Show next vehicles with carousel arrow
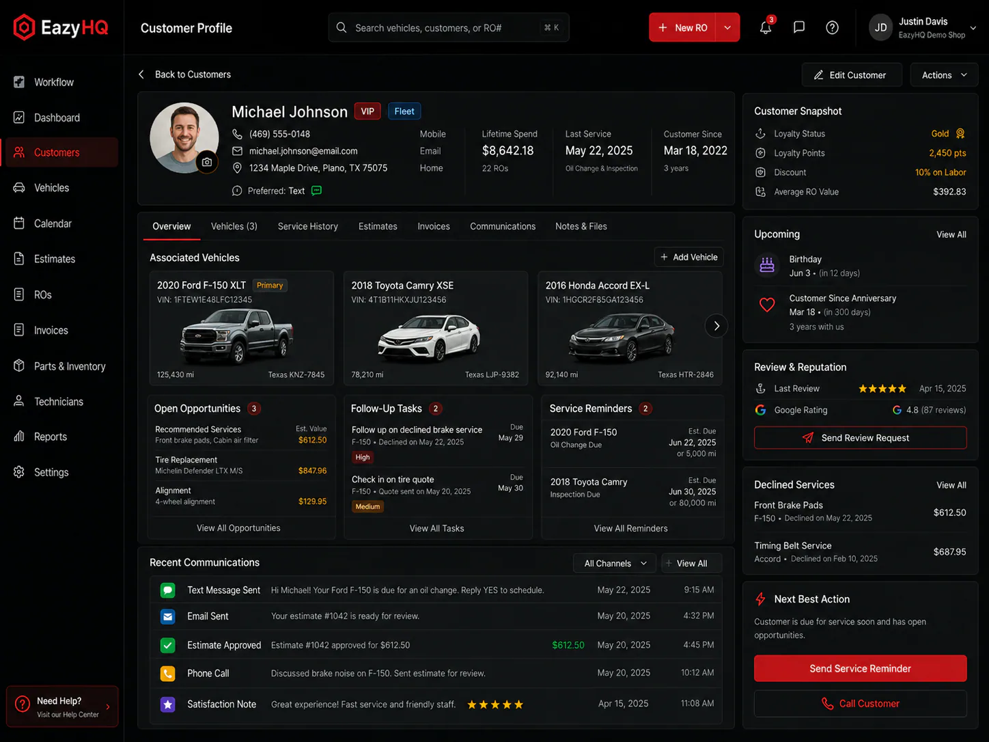 coord(716,326)
